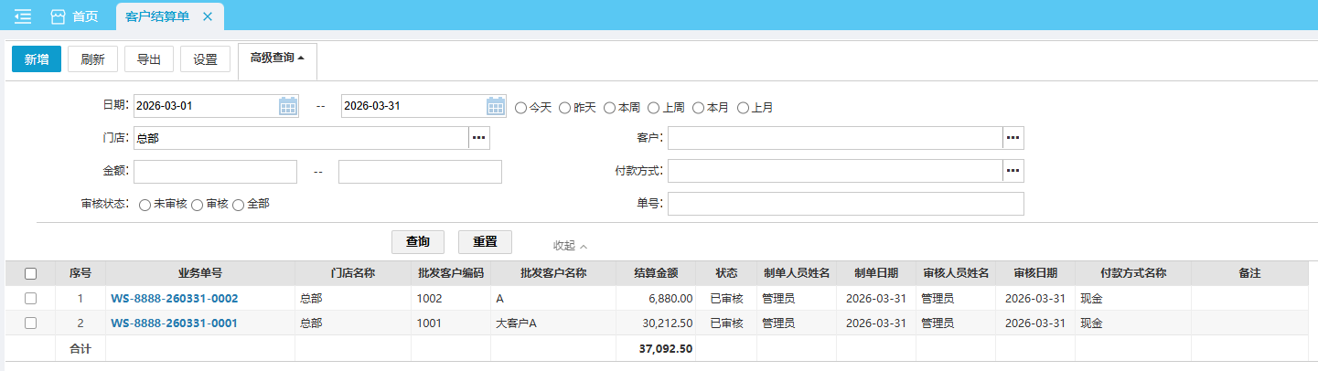
Task: Open the start date calendar picker
Action: click(x=288, y=106)
